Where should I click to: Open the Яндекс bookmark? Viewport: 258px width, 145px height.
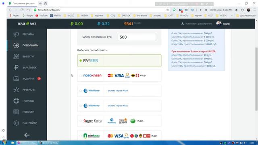tap(15, 15)
